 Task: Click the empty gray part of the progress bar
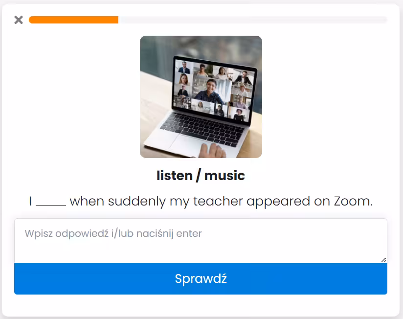click(253, 20)
